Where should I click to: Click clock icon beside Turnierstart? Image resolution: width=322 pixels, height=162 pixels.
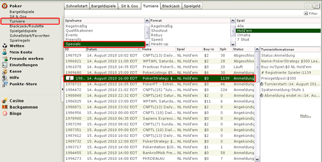tap(262, 84)
